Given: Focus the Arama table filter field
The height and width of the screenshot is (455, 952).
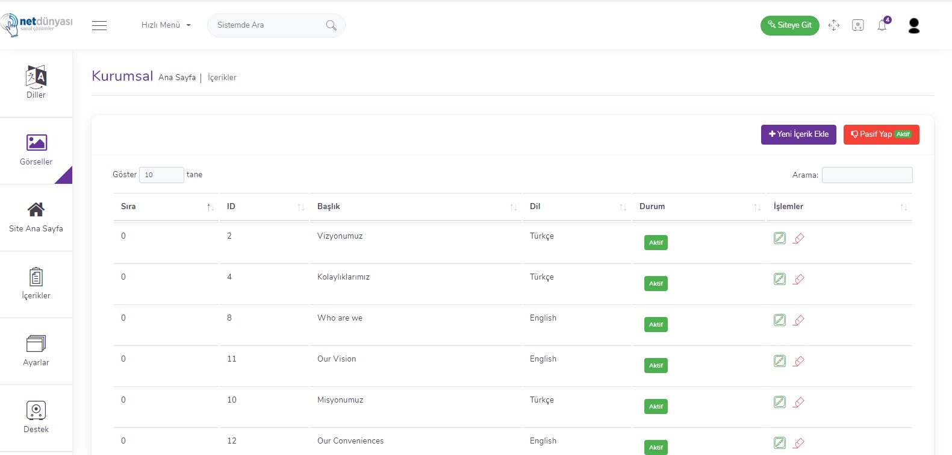Looking at the screenshot, I should click(x=867, y=175).
